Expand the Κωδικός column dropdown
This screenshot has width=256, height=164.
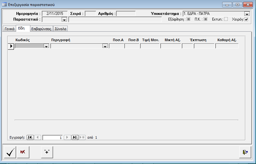coord(46,46)
